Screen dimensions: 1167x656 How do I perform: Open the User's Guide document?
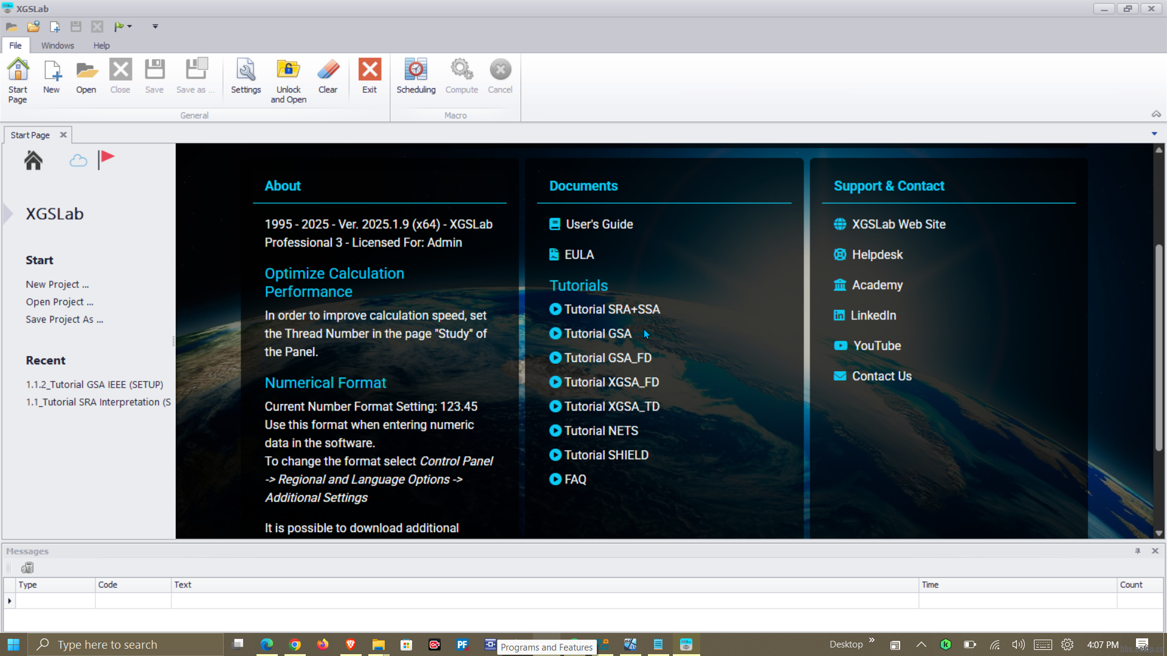(591, 224)
